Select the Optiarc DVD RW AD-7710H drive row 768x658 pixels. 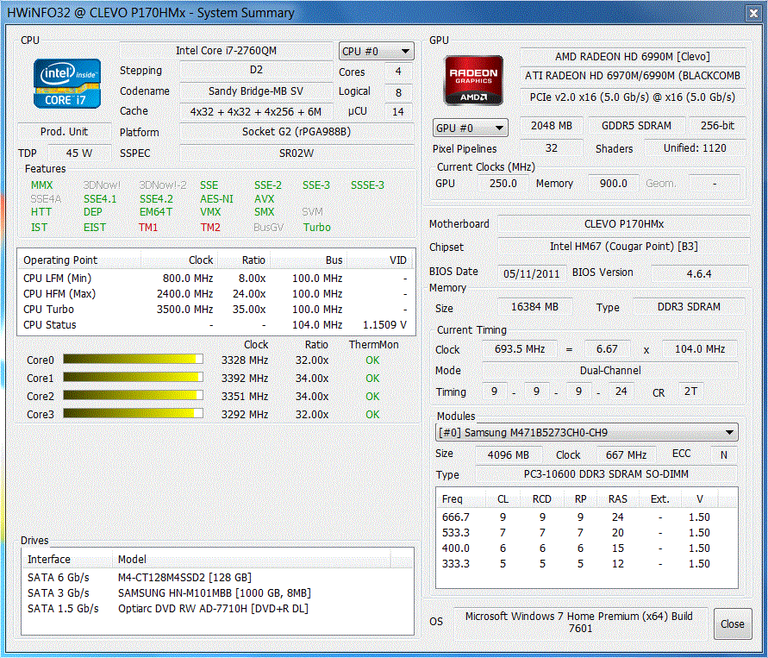217,609
